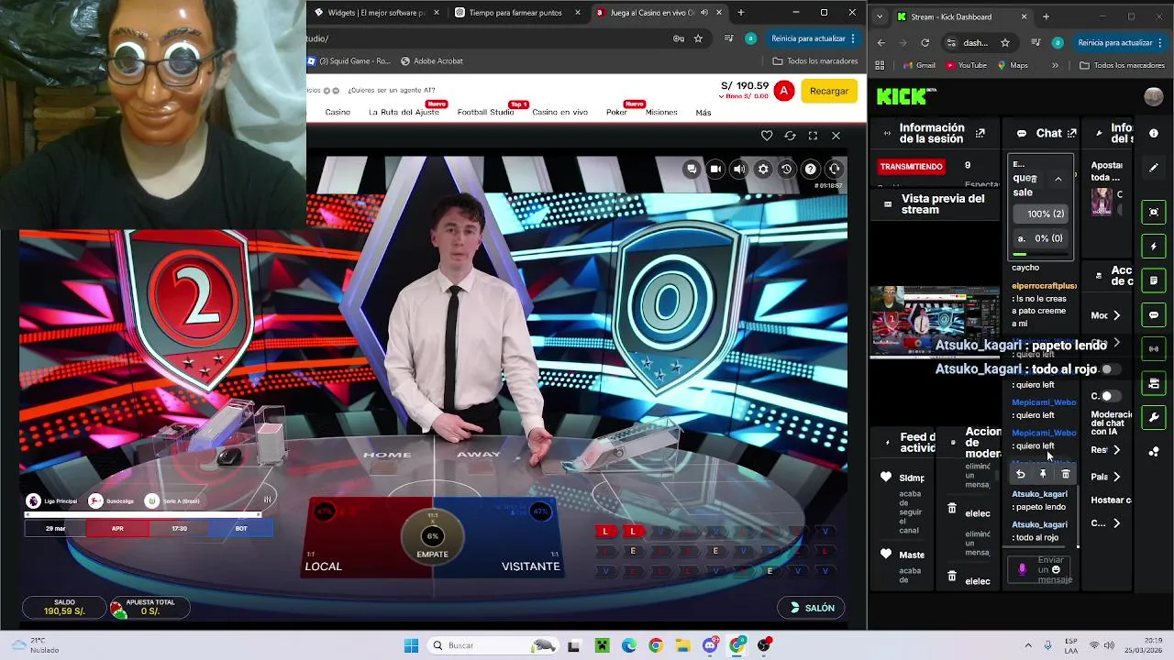
Task: Expand the Mod row chevron
Action: pos(1116,315)
